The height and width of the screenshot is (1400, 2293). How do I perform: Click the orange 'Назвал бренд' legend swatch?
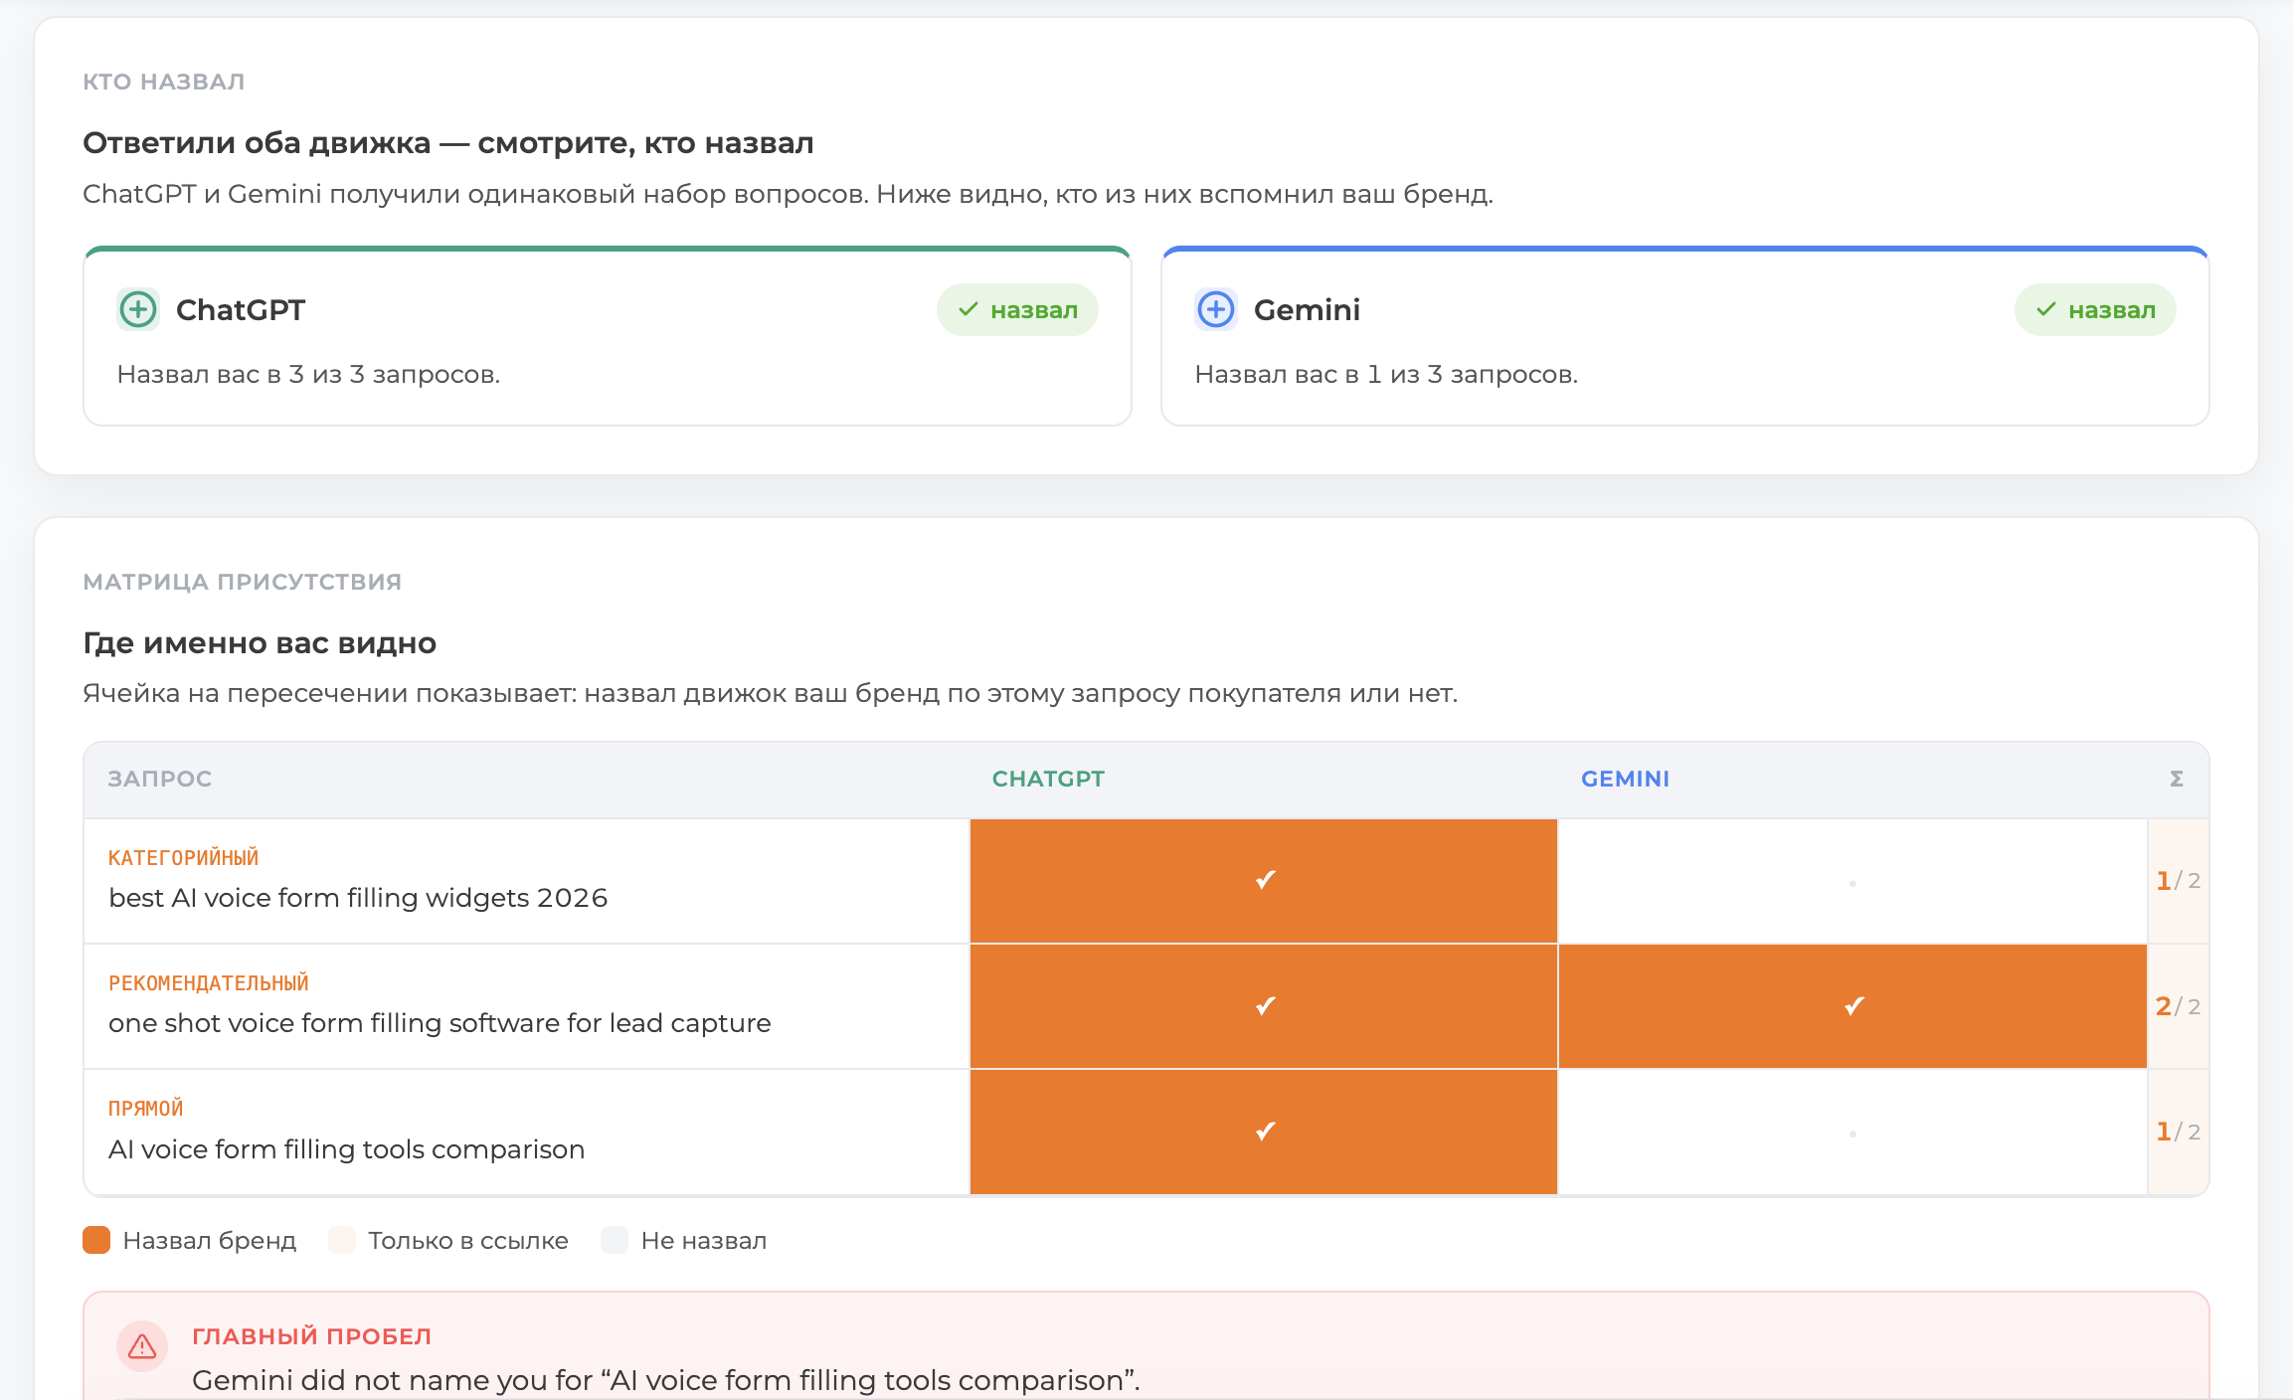click(96, 1240)
